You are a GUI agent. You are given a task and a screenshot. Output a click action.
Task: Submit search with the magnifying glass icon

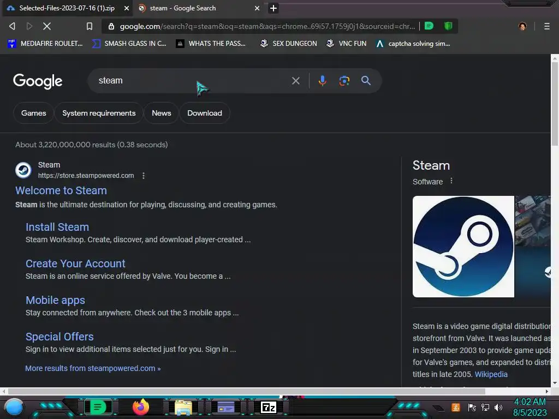pyautogui.click(x=366, y=81)
